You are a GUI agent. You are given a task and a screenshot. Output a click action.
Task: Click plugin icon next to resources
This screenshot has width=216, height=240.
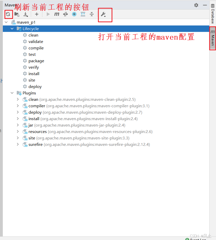click(25, 132)
